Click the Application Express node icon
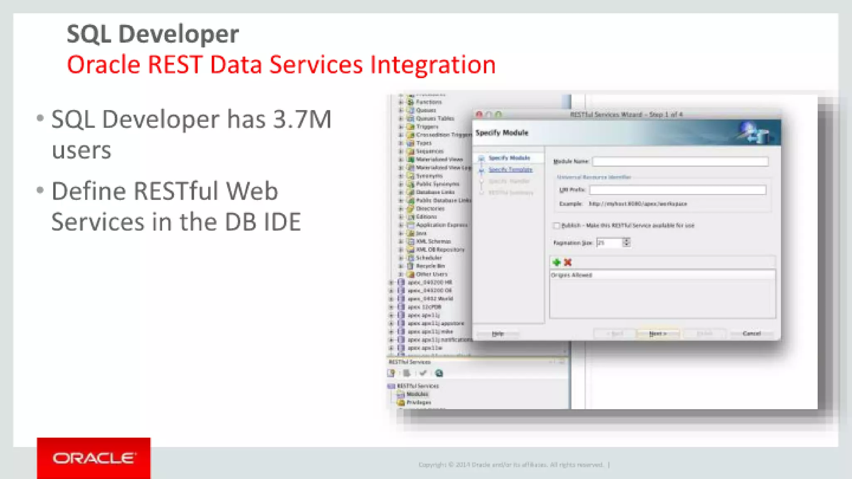Screen dimensions: 852x479 [410, 225]
